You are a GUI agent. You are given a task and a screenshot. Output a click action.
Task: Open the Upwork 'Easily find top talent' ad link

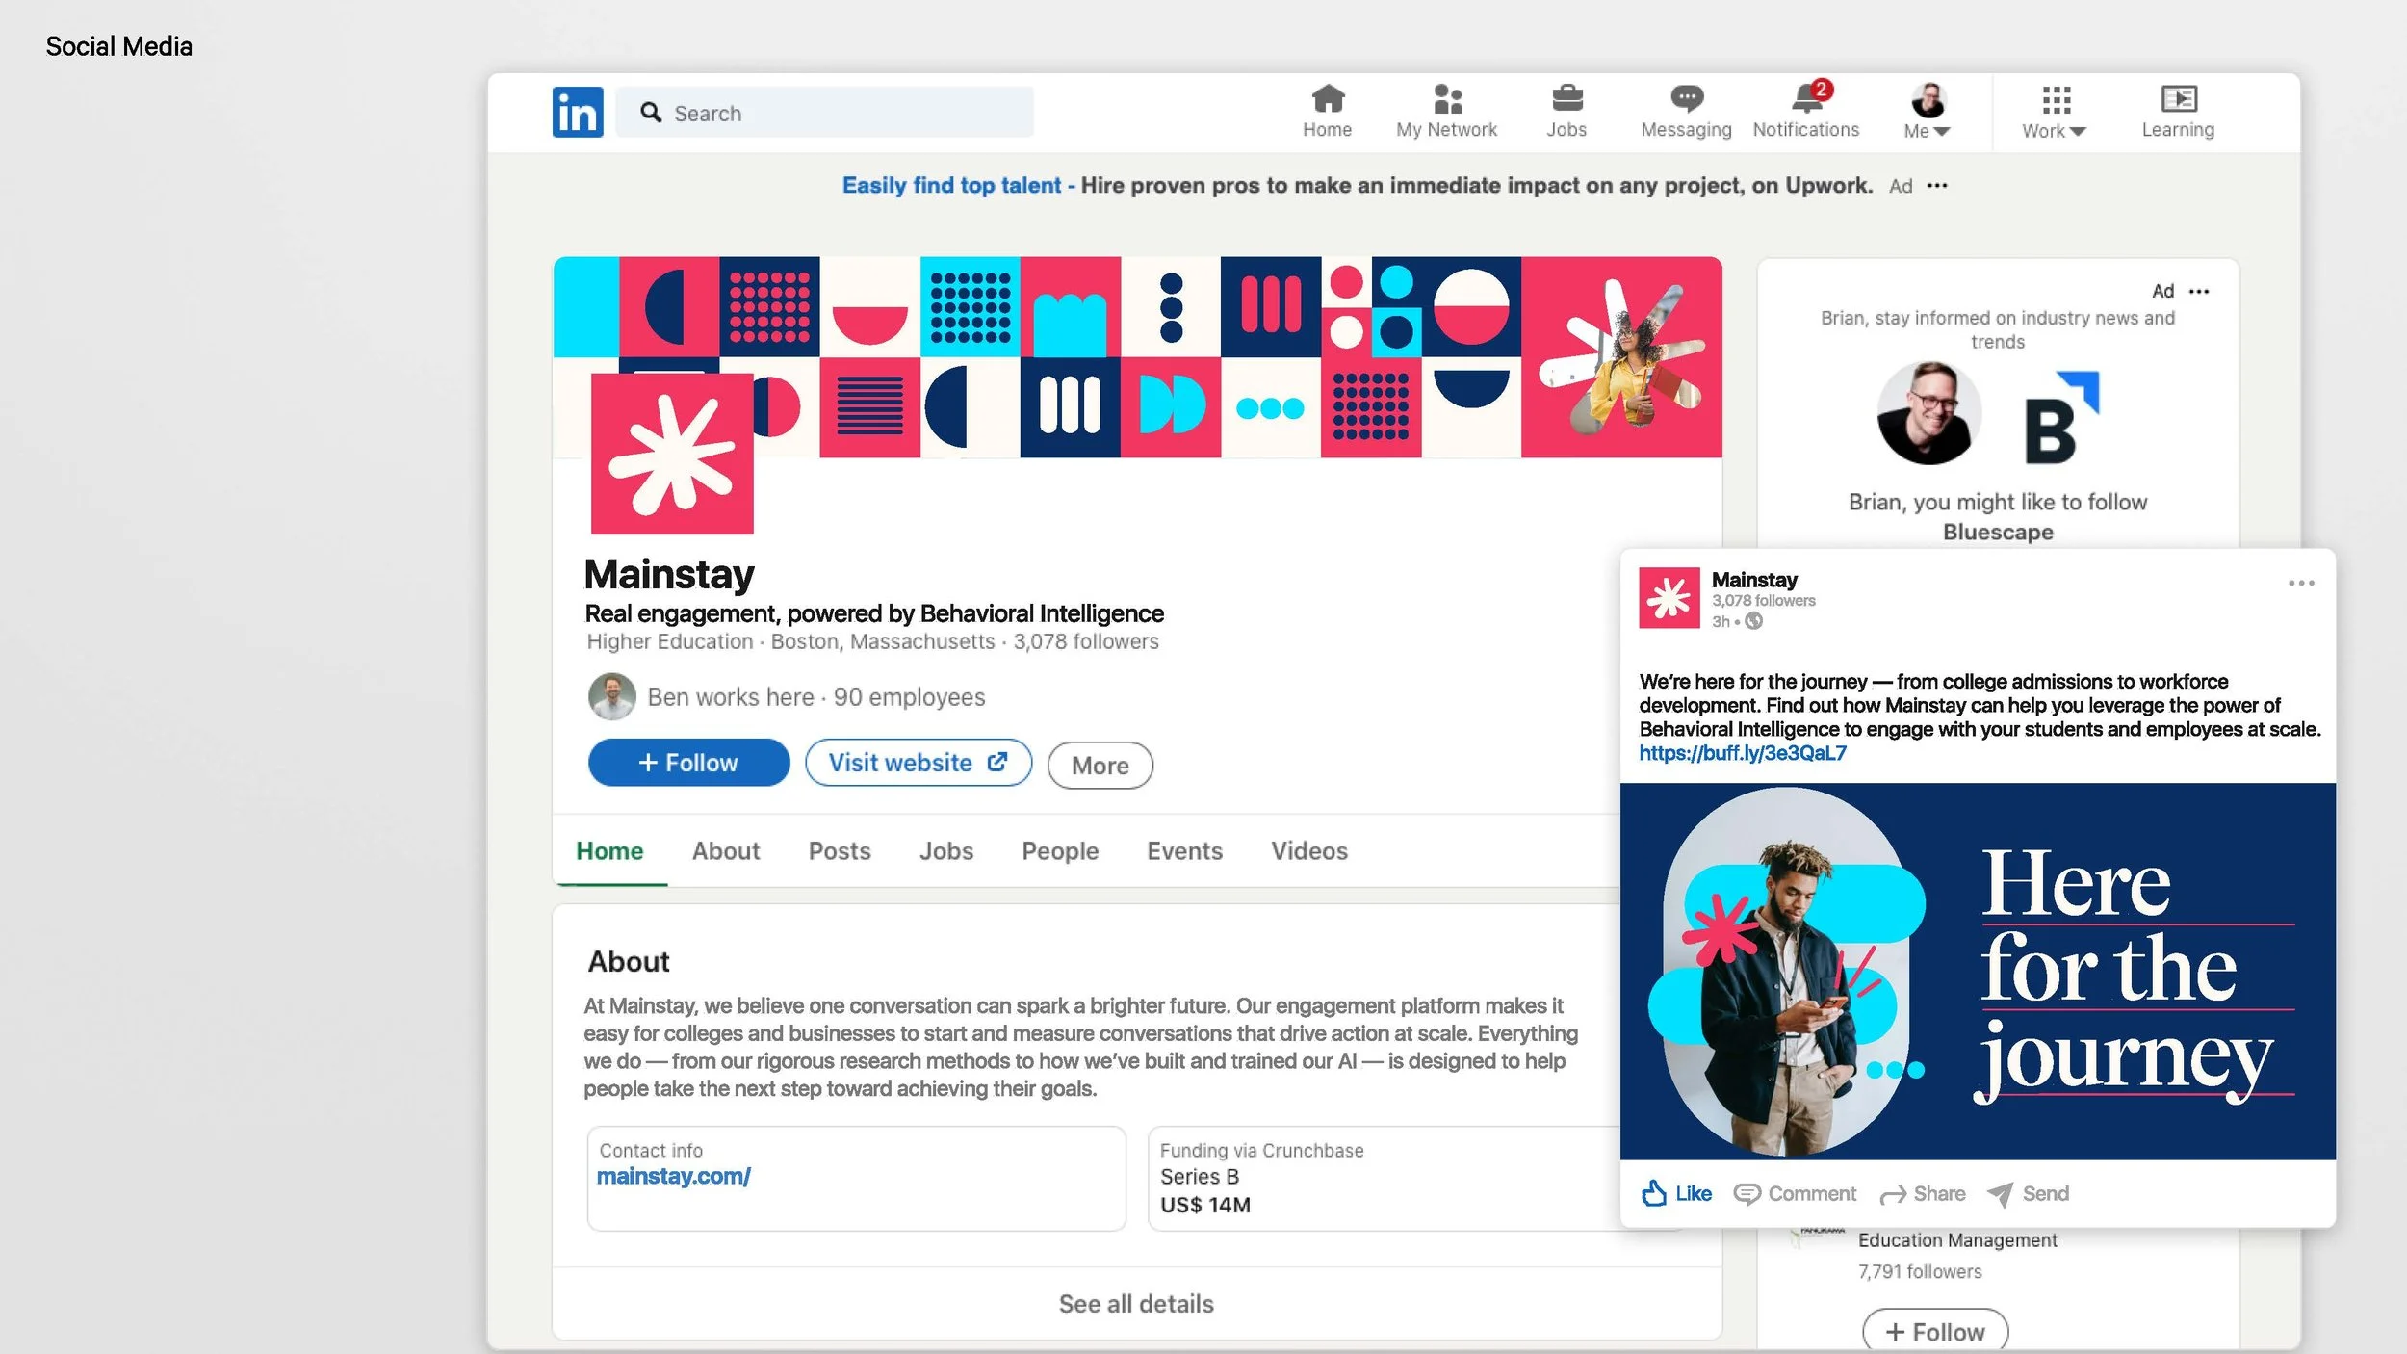[950, 185]
